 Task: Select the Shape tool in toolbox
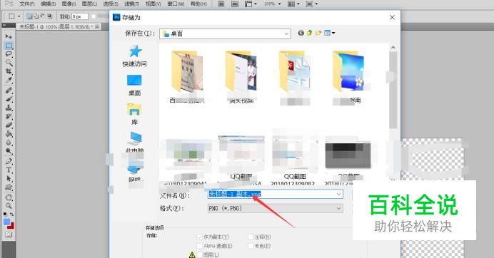(x=9, y=187)
